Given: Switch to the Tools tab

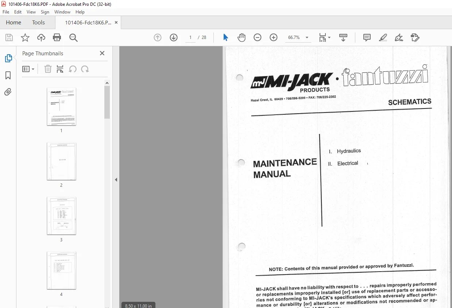Looking at the screenshot, I should point(38,23).
